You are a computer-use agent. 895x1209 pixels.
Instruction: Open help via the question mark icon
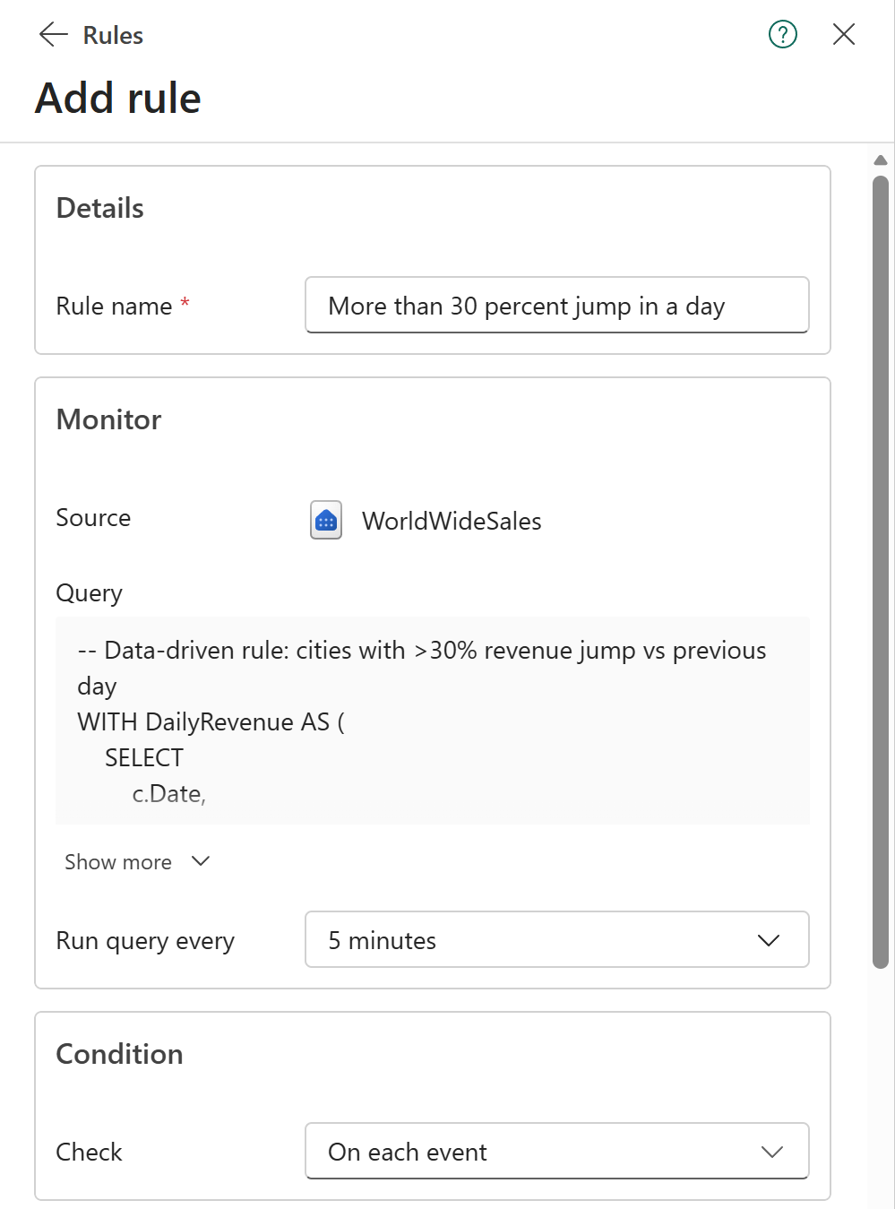[783, 35]
